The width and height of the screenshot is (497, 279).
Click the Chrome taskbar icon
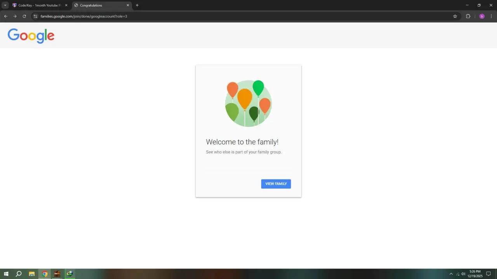pos(45,274)
